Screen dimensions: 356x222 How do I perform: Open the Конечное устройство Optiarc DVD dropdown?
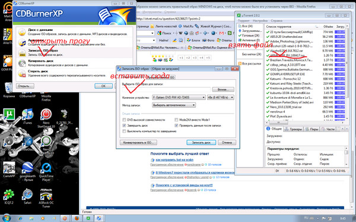[x=179, y=98]
